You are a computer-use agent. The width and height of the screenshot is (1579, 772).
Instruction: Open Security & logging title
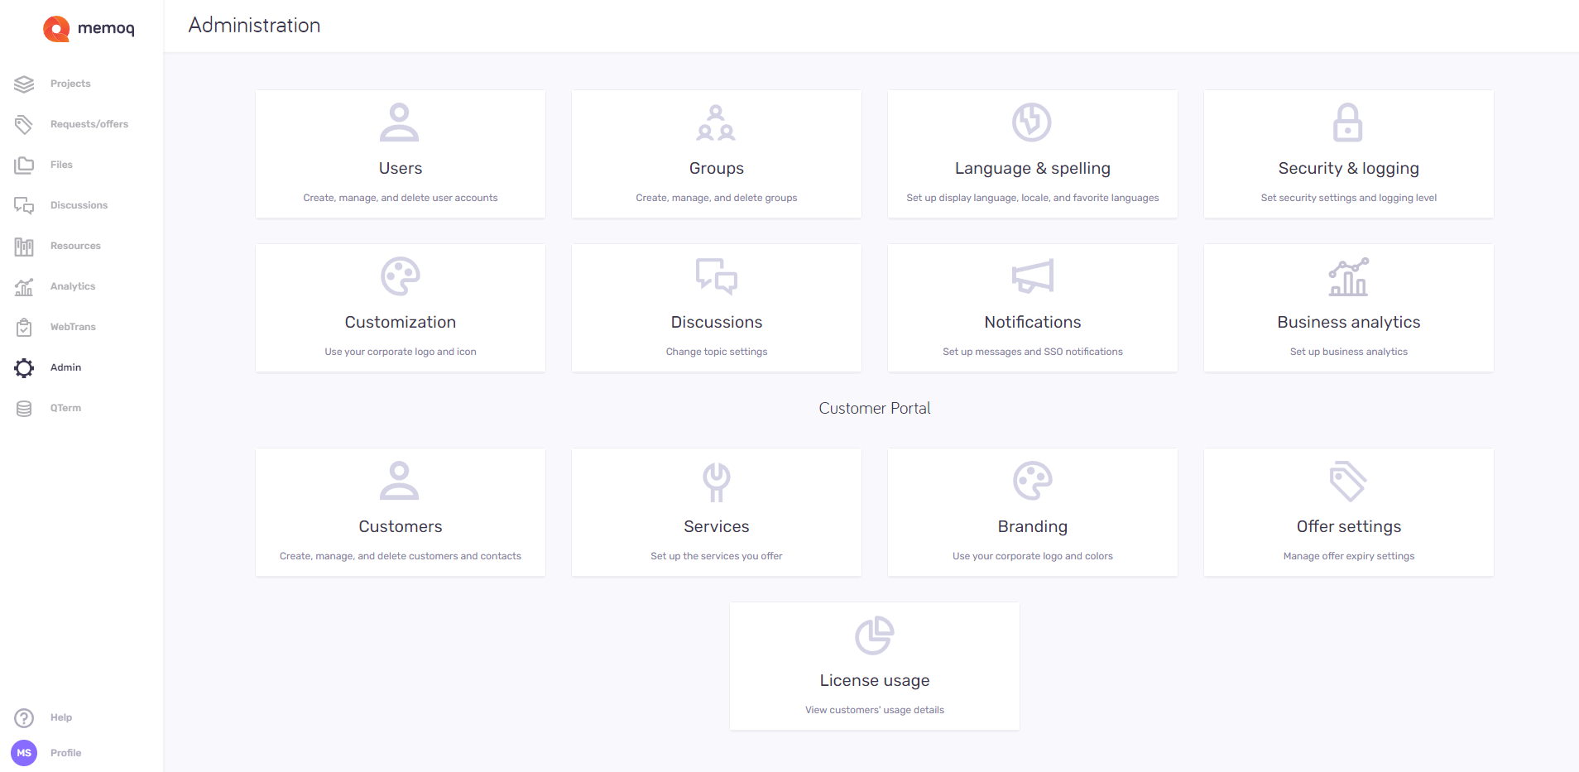1349,169
